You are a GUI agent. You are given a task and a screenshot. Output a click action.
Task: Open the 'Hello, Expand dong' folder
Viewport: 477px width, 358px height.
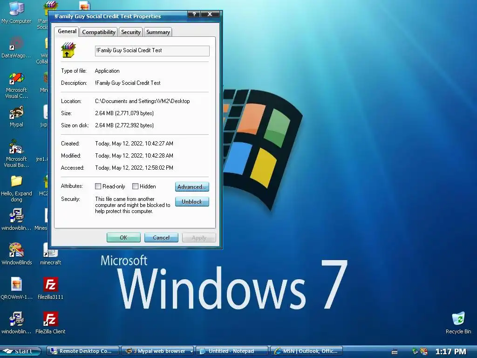click(16, 189)
